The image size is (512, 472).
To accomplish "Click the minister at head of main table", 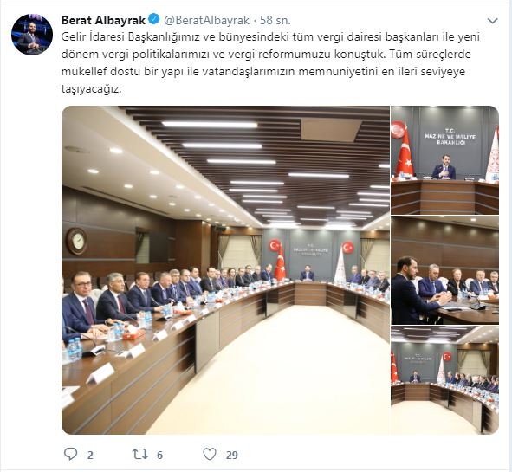I will [x=307, y=274].
